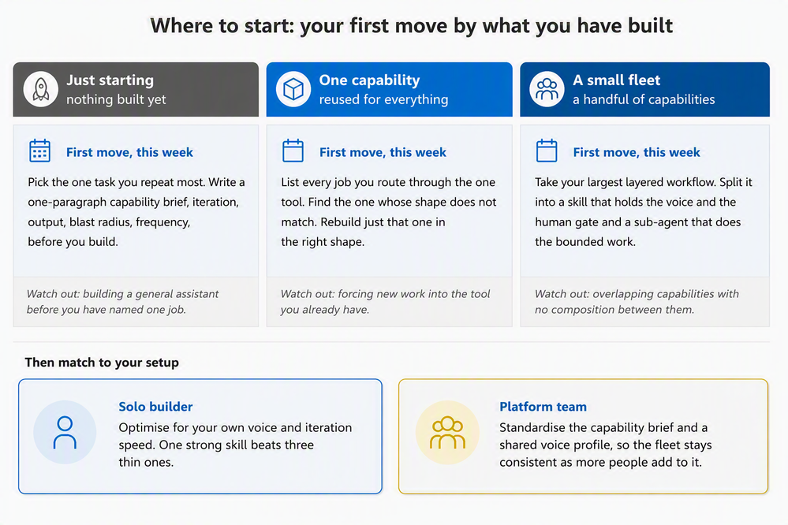This screenshot has height=525, width=788.
Task: Click the yellow group icon for Platform team
Action: (447, 432)
